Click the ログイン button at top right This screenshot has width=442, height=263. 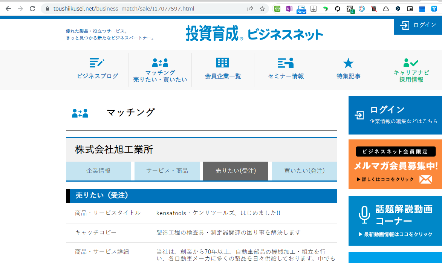(418, 25)
